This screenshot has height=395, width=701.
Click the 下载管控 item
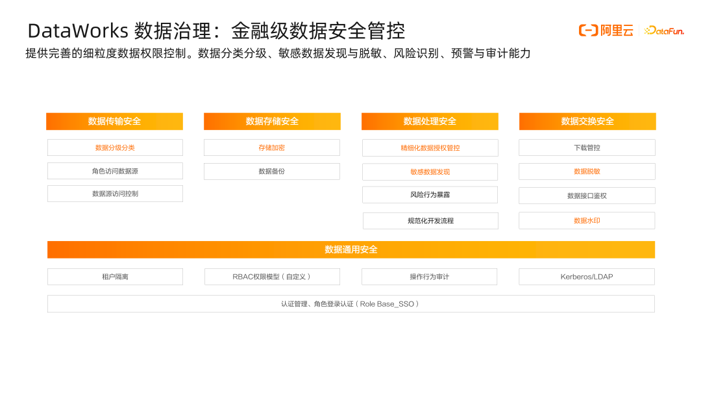(587, 147)
